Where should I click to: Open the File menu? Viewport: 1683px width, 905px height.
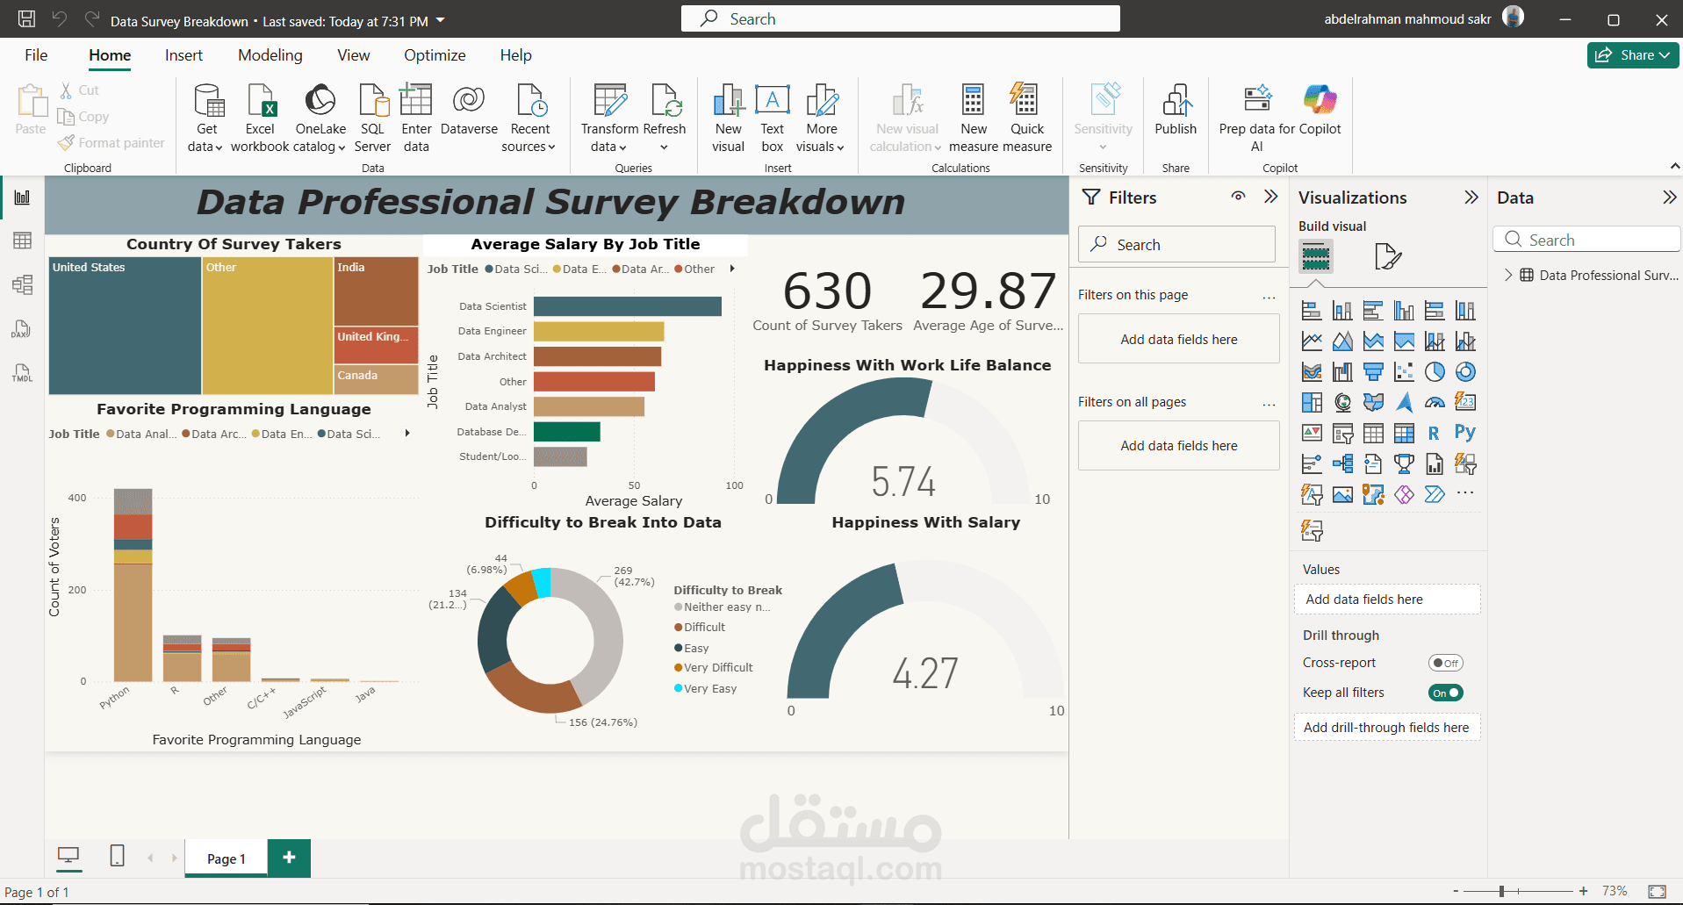click(x=36, y=55)
